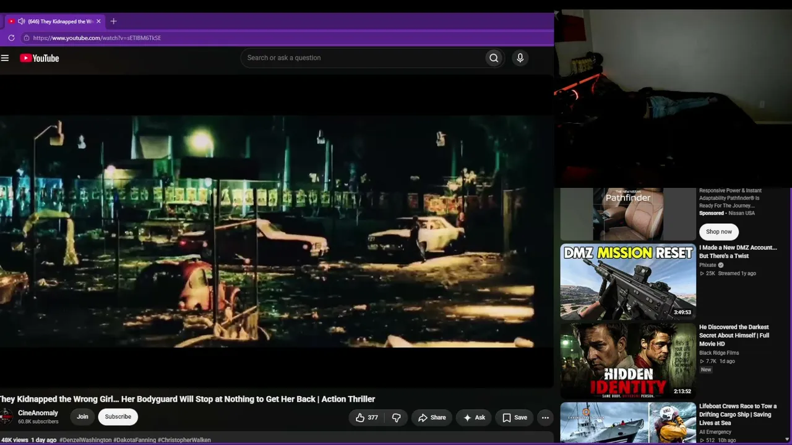The image size is (792, 445).
Task: Focus the YouTube search box
Action: pos(364,58)
